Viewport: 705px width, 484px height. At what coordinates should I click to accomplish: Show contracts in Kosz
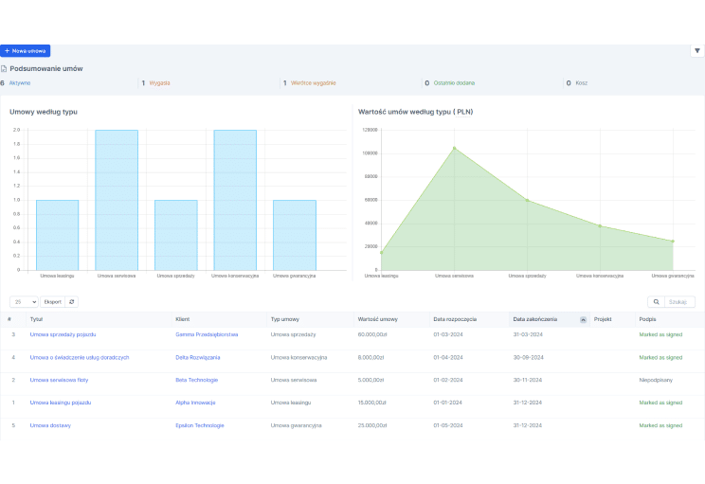(x=582, y=83)
